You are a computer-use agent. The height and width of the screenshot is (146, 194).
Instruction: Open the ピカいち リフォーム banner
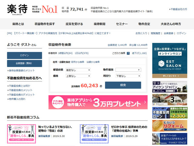(170, 126)
